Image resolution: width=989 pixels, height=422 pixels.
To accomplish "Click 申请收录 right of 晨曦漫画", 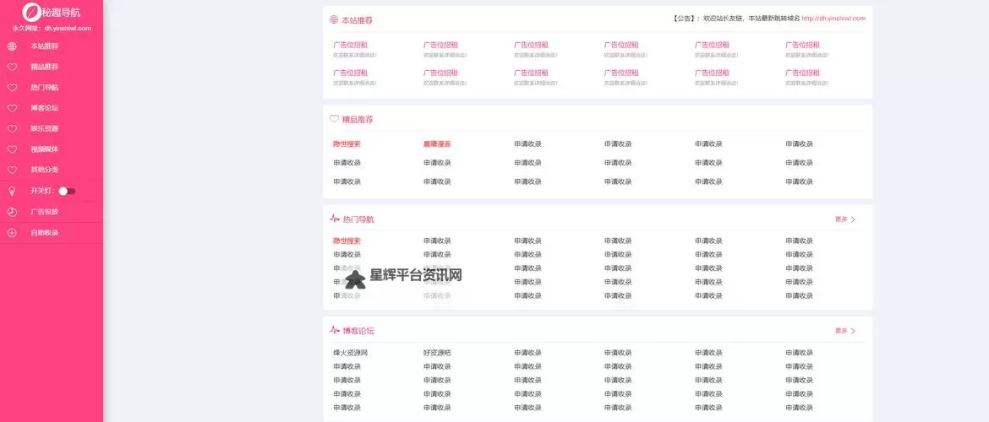I will point(528,143).
